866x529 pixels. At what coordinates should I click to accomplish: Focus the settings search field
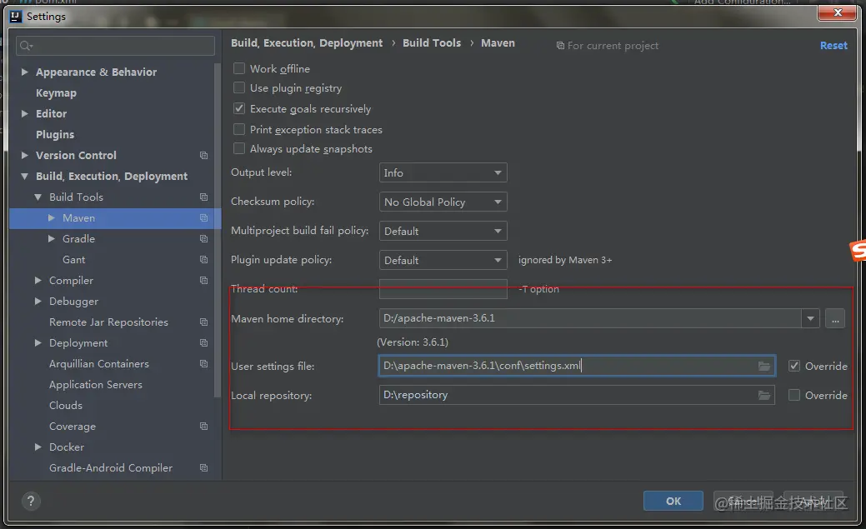(115, 46)
